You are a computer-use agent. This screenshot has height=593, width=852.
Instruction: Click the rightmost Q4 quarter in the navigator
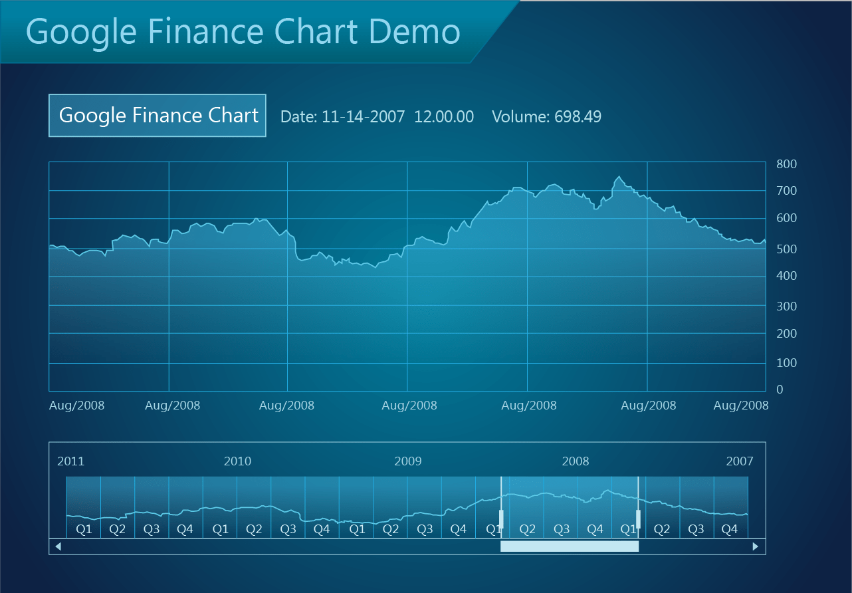730,529
